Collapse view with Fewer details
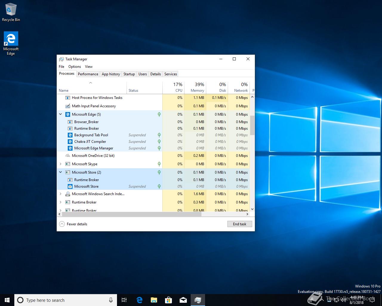The image size is (382, 306). [73, 224]
